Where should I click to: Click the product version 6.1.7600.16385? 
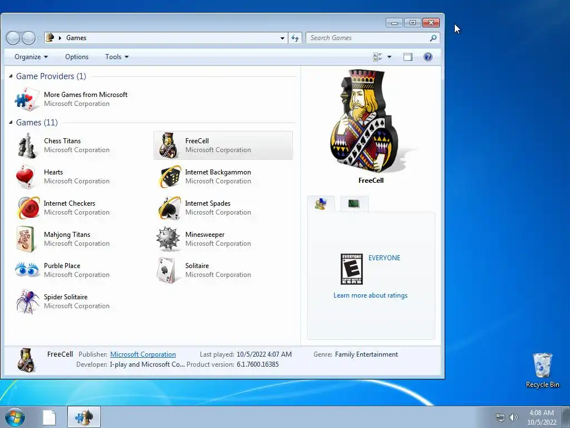[x=257, y=364]
